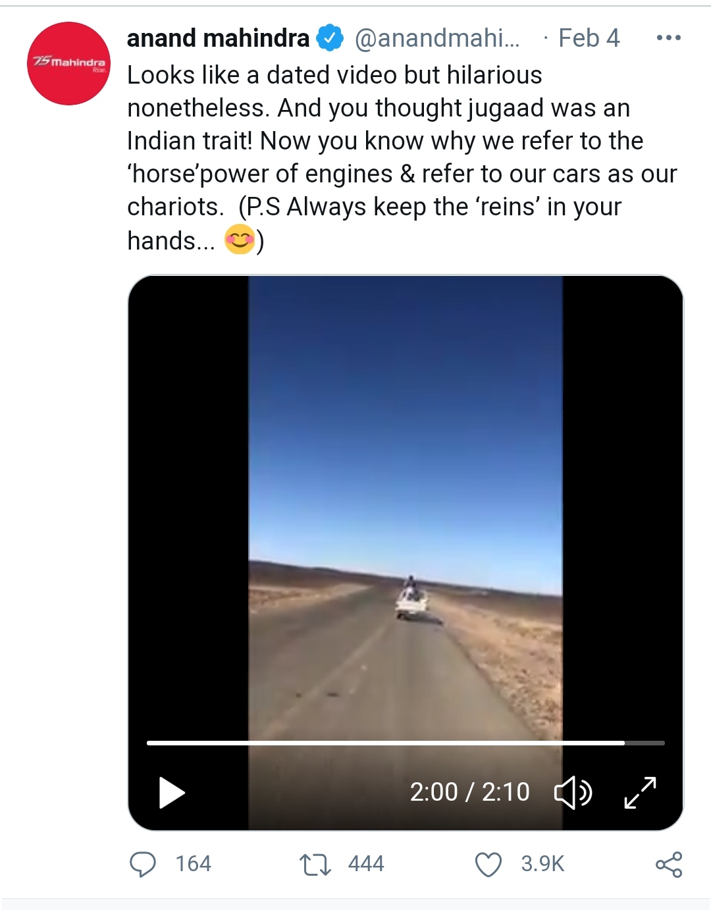Open tweet text starting 'Looks like a dated'
The width and height of the screenshot is (711, 910).
[402, 158]
